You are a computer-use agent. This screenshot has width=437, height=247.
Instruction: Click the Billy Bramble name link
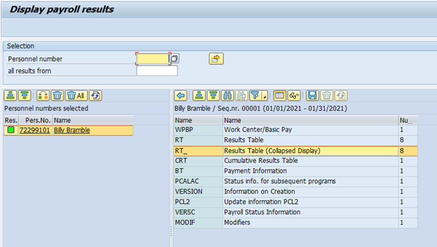72,130
